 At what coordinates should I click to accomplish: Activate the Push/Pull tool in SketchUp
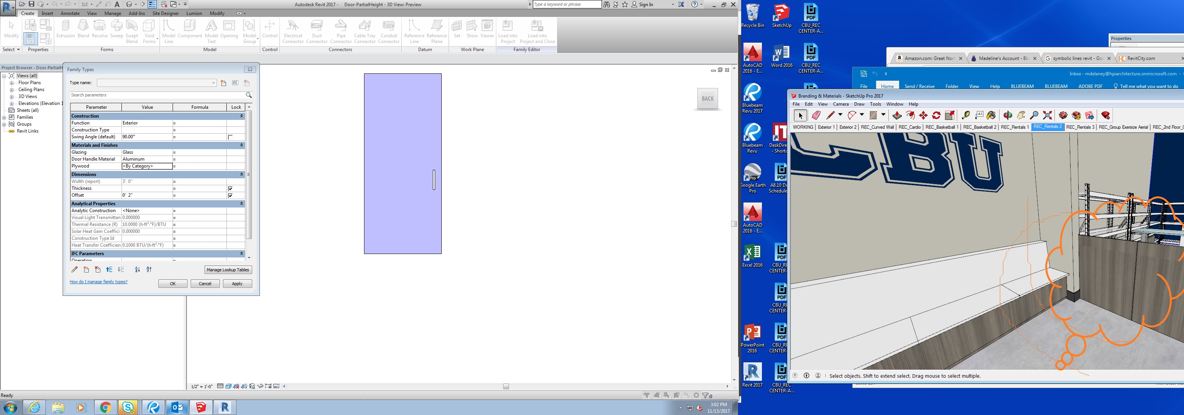[897, 115]
